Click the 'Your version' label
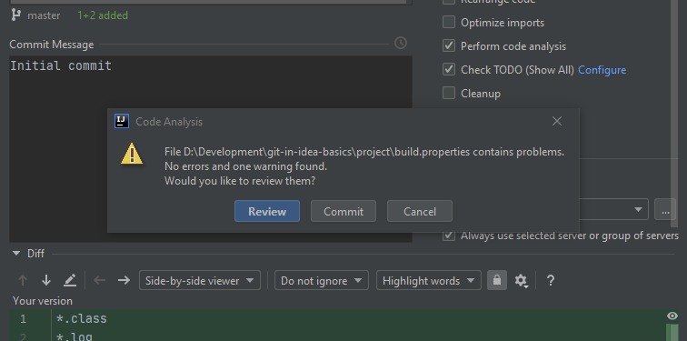This screenshot has height=341, width=687. point(43,301)
